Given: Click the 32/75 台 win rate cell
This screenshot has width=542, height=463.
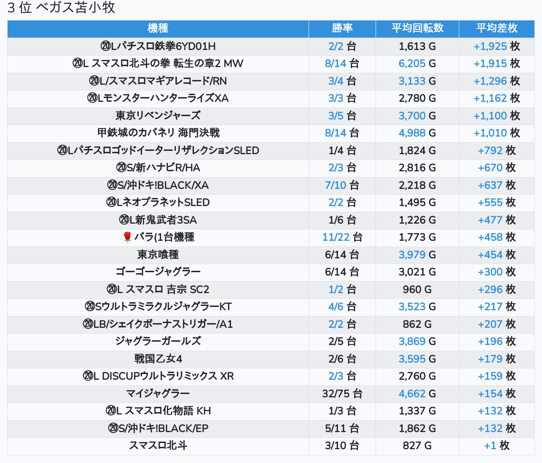Looking at the screenshot, I should [x=342, y=394].
